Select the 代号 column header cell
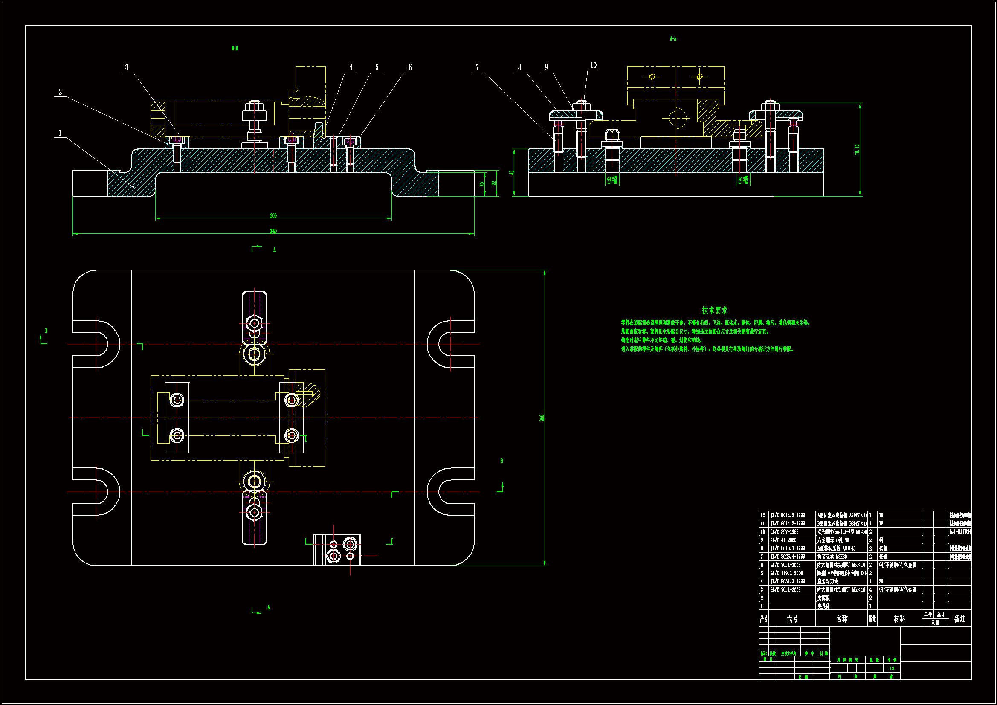 point(792,618)
